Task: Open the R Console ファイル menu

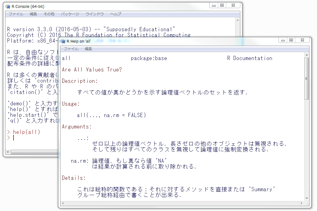Action: [16, 14]
